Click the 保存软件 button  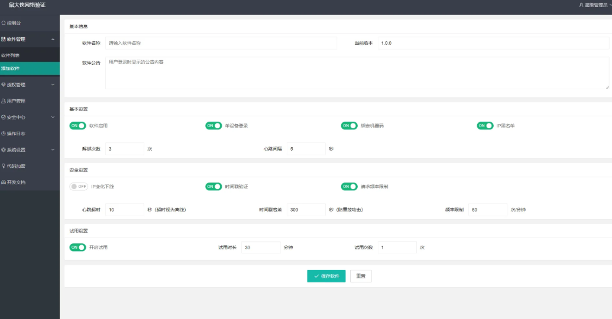tap(326, 276)
